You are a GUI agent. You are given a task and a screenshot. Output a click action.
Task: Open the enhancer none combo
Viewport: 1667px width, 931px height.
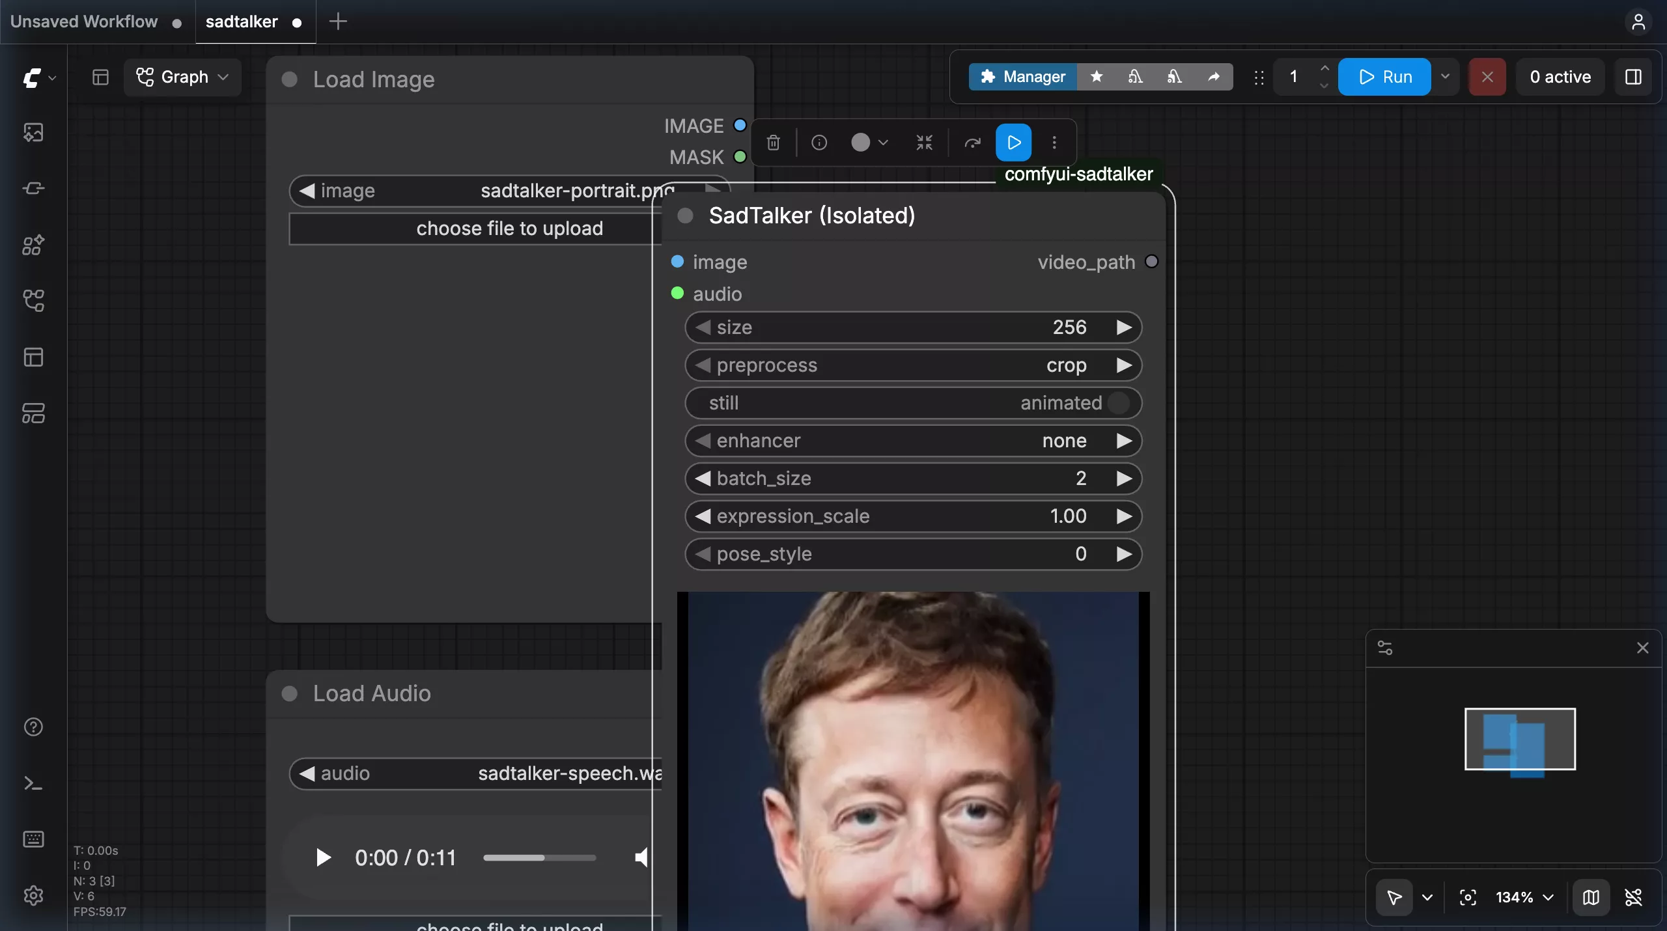pyautogui.click(x=914, y=441)
